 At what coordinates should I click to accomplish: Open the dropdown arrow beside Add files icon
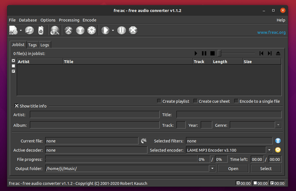tap(21, 30)
